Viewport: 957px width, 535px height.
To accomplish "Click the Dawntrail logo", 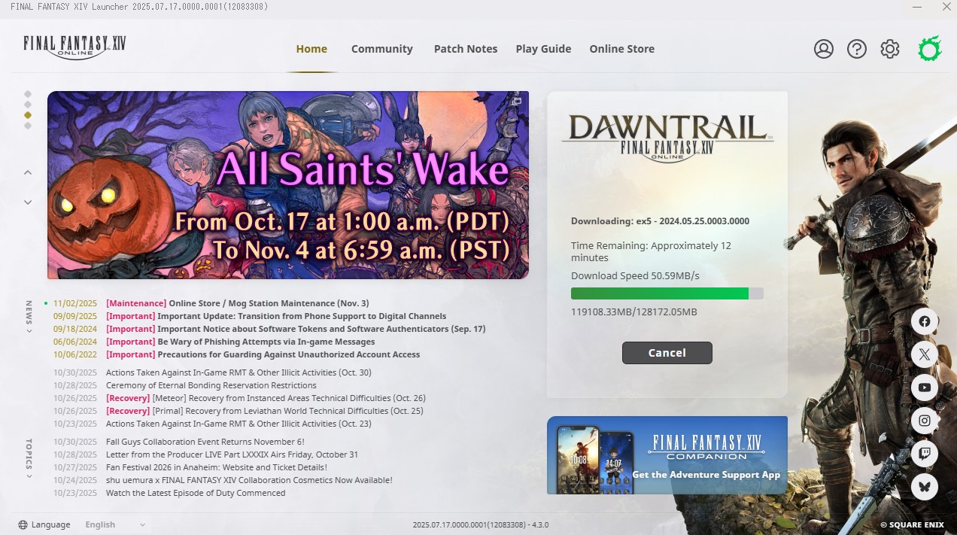I will coord(667,137).
